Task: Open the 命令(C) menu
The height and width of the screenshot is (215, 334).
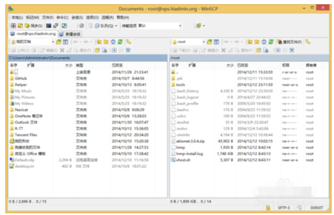Action: (62, 17)
